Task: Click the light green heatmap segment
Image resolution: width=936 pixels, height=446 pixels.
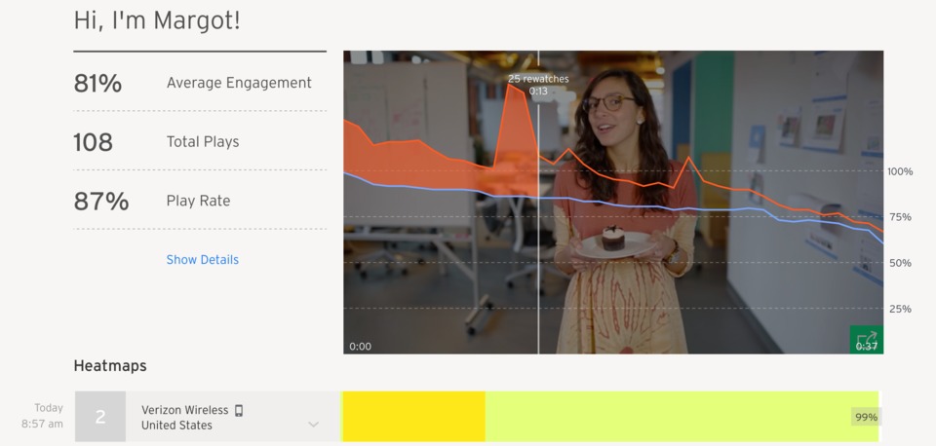Action: coord(682,417)
